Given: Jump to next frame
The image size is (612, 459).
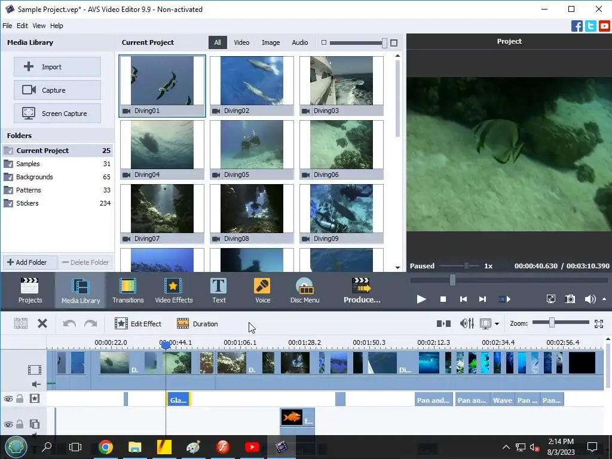Looking at the screenshot, I should [x=482, y=299].
